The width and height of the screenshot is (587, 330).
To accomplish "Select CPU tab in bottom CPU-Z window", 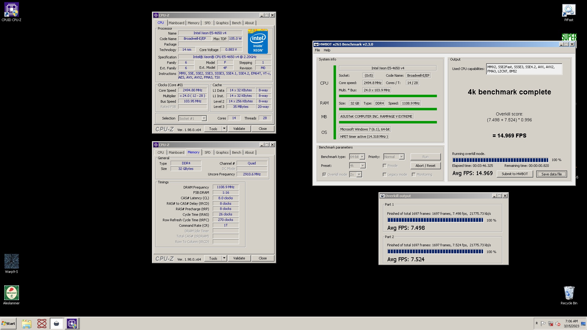I will click(x=161, y=152).
